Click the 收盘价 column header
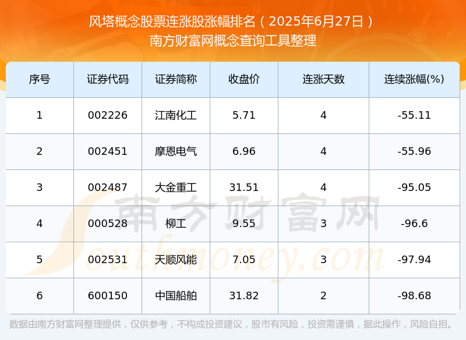Screen dimensions: 466x340 click(244, 79)
